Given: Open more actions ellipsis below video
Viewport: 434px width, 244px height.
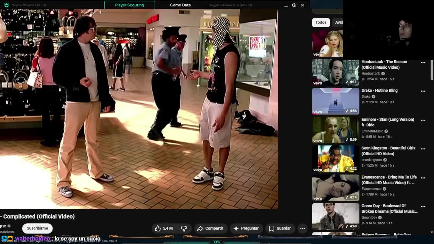Looking at the screenshot, I should tap(302, 228).
